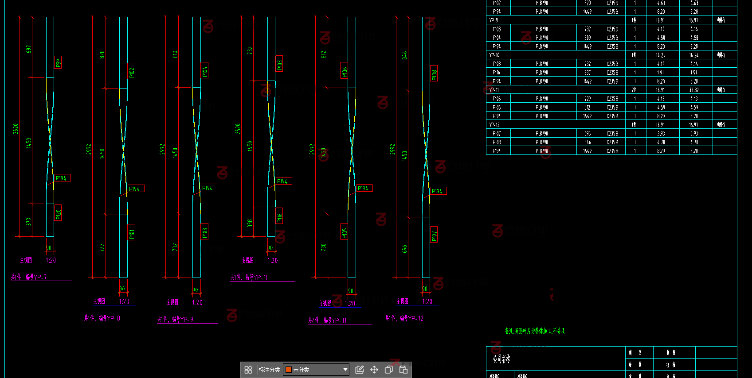
Task: Select the P105 part tag
Action: point(345,231)
